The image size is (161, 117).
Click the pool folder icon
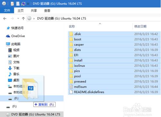coord(71,76)
